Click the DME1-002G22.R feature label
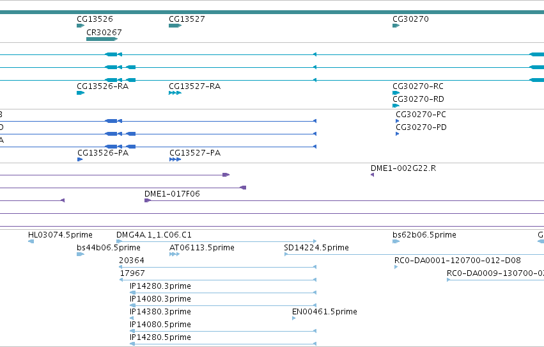The height and width of the screenshot is (347, 544). coord(403,168)
